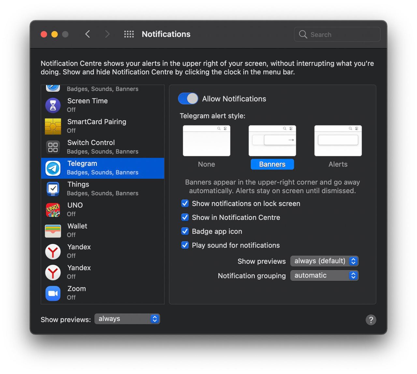Toggle the Allow Notifications switch
This screenshot has width=417, height=374.
[188, 98]
